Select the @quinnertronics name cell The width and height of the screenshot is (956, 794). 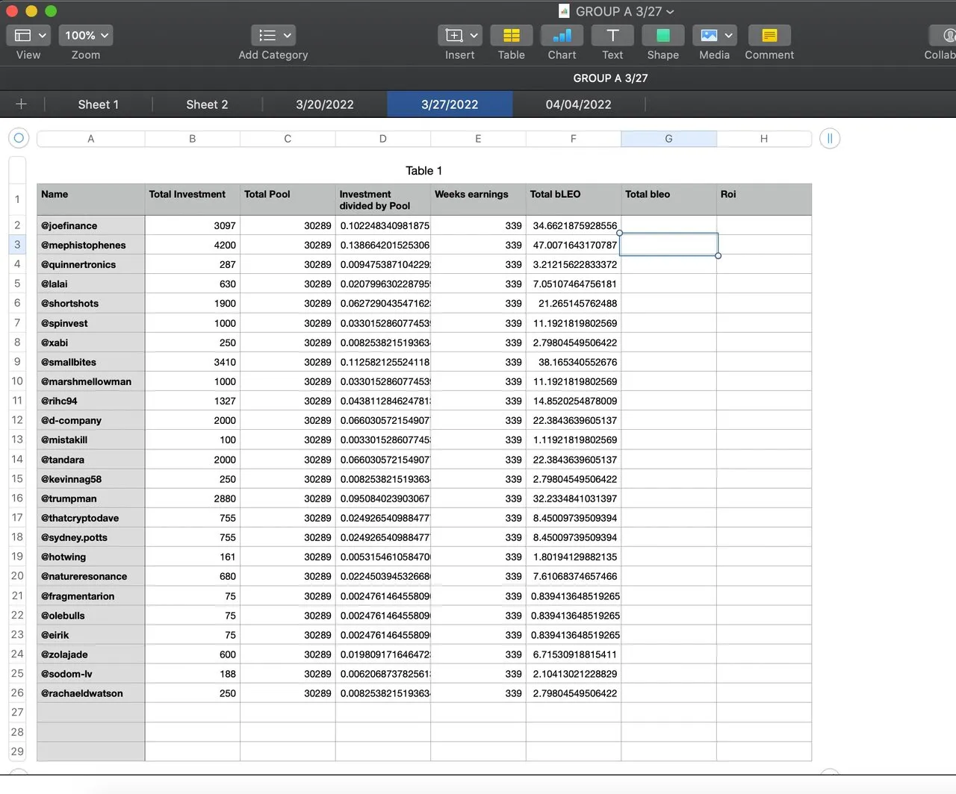coord(91,264)
